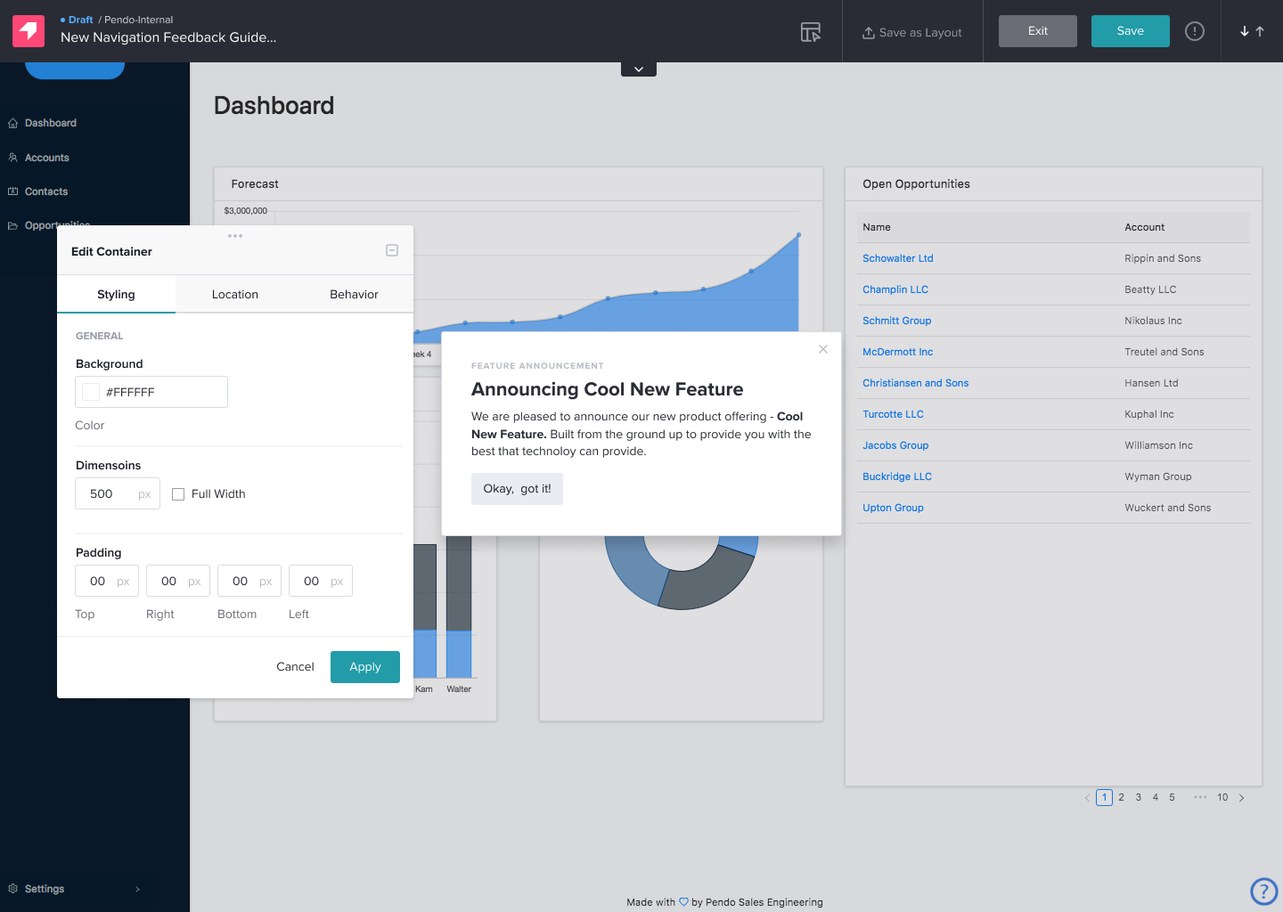Click the up arrow icon in the top bar
The height and width of the screenshot is (912, 1283).
pyautogui.click(x=1259, y=30)
